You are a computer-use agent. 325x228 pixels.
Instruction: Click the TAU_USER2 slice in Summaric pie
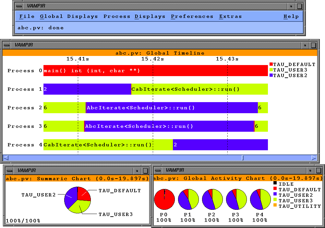pos(70,197)
